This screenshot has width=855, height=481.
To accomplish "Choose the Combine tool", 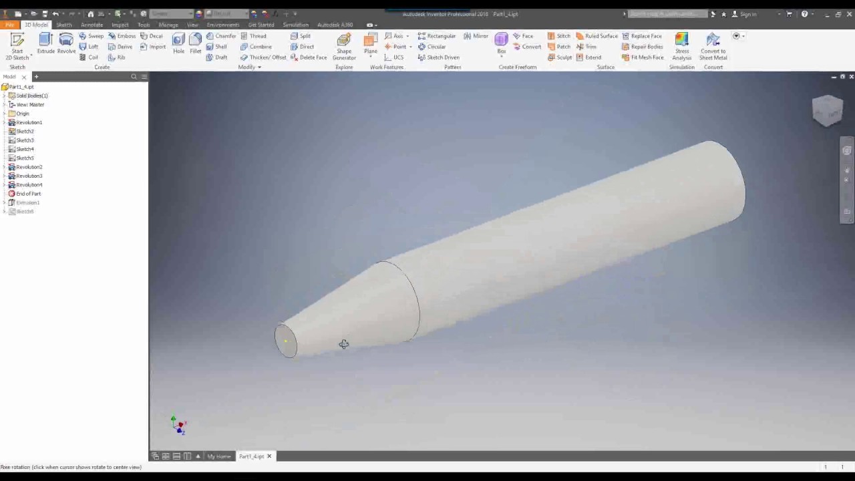I will 256,47.
